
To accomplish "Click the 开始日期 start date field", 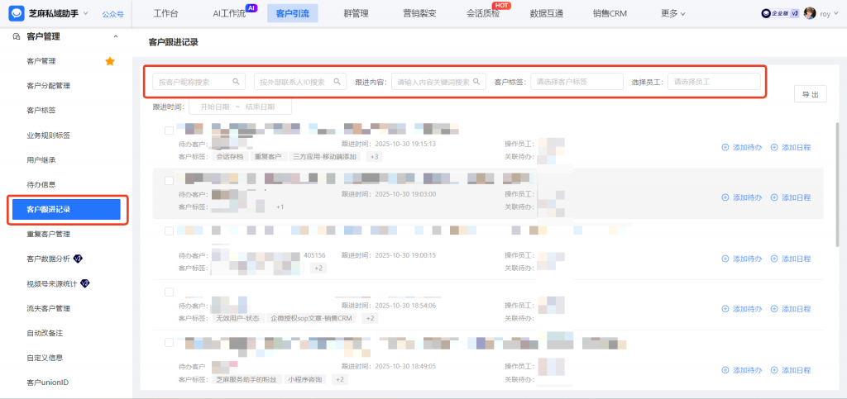I will [214, 107].
